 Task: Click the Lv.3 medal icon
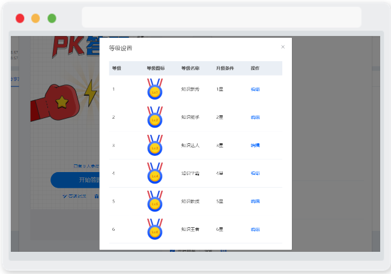(x=155, y=145)
